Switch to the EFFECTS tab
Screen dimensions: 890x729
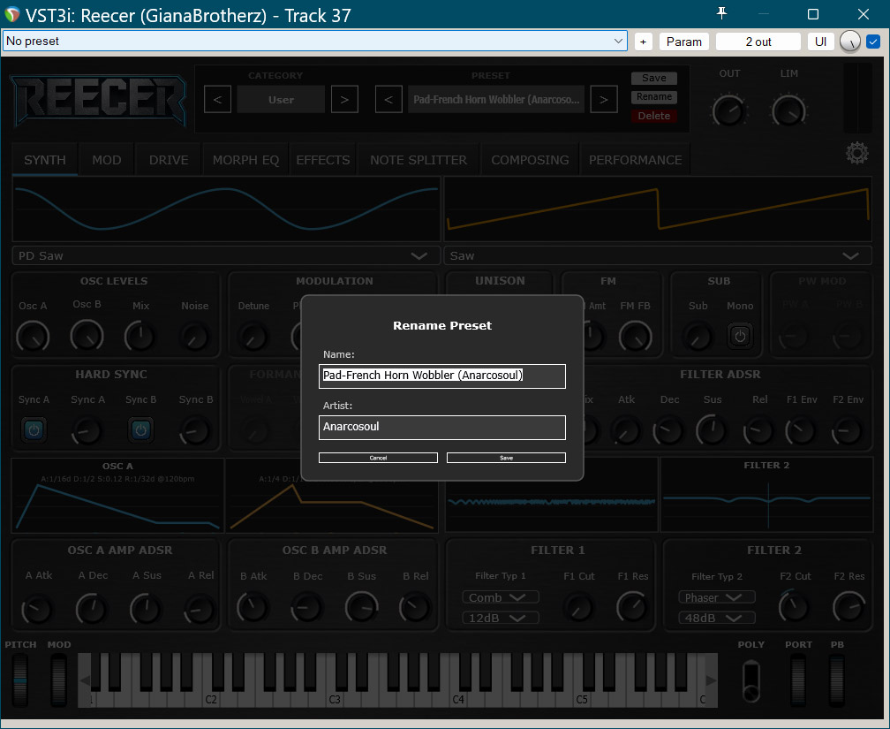point(322,160)
